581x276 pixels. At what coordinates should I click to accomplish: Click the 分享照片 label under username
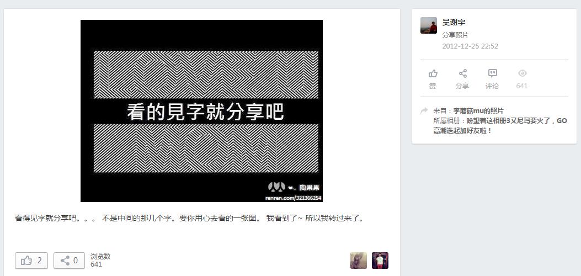[455, 35]
